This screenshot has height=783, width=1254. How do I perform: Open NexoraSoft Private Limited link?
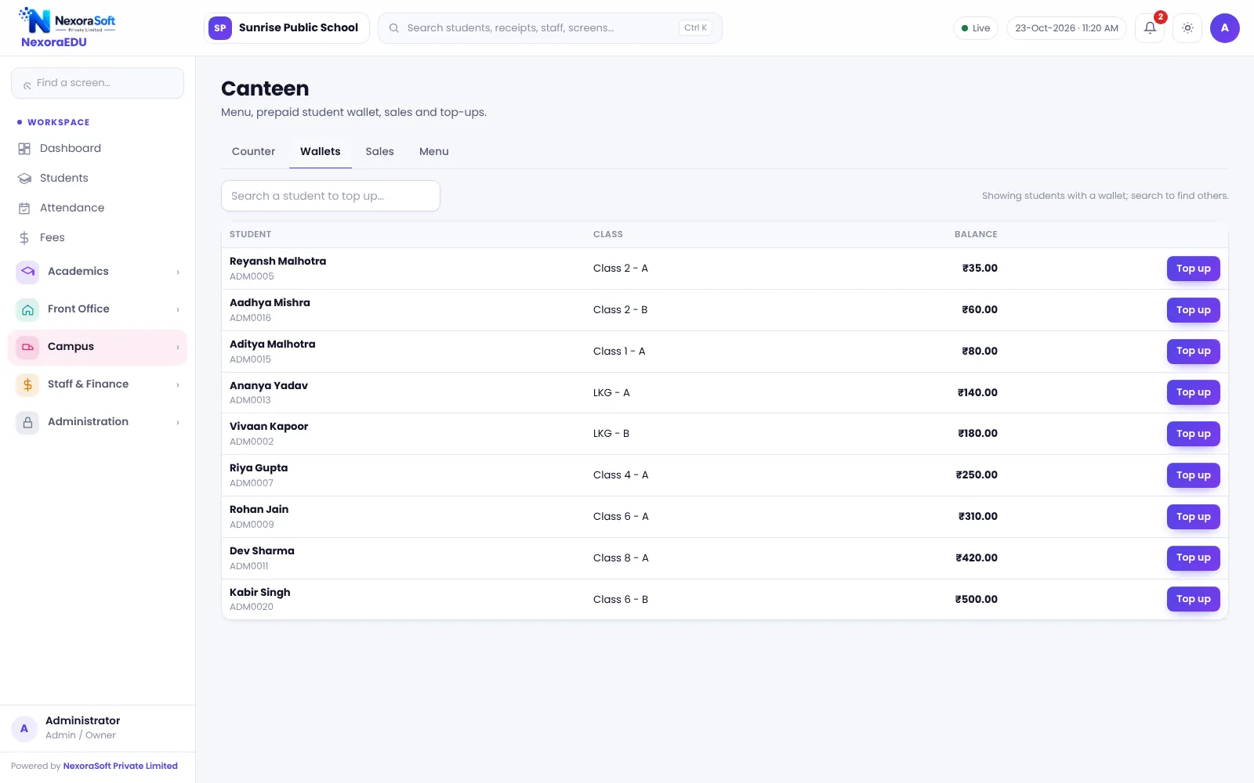(120, 766)
